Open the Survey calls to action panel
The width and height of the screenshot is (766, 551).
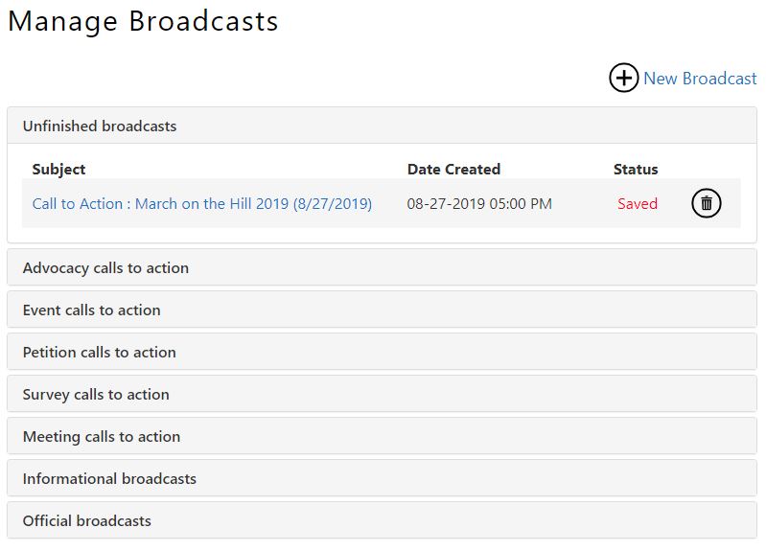96,395
